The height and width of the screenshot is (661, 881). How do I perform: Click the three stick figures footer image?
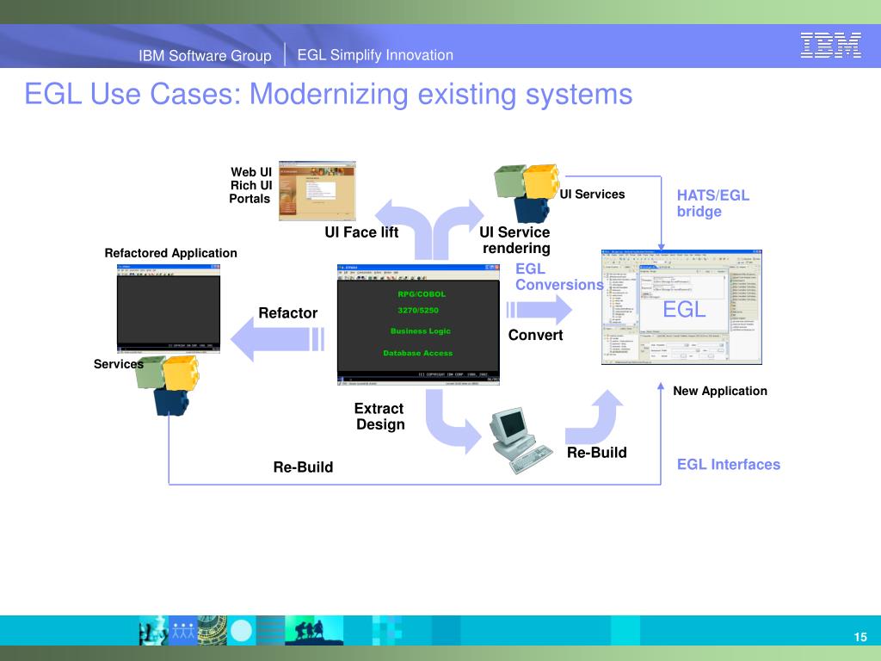pos(182,630)
